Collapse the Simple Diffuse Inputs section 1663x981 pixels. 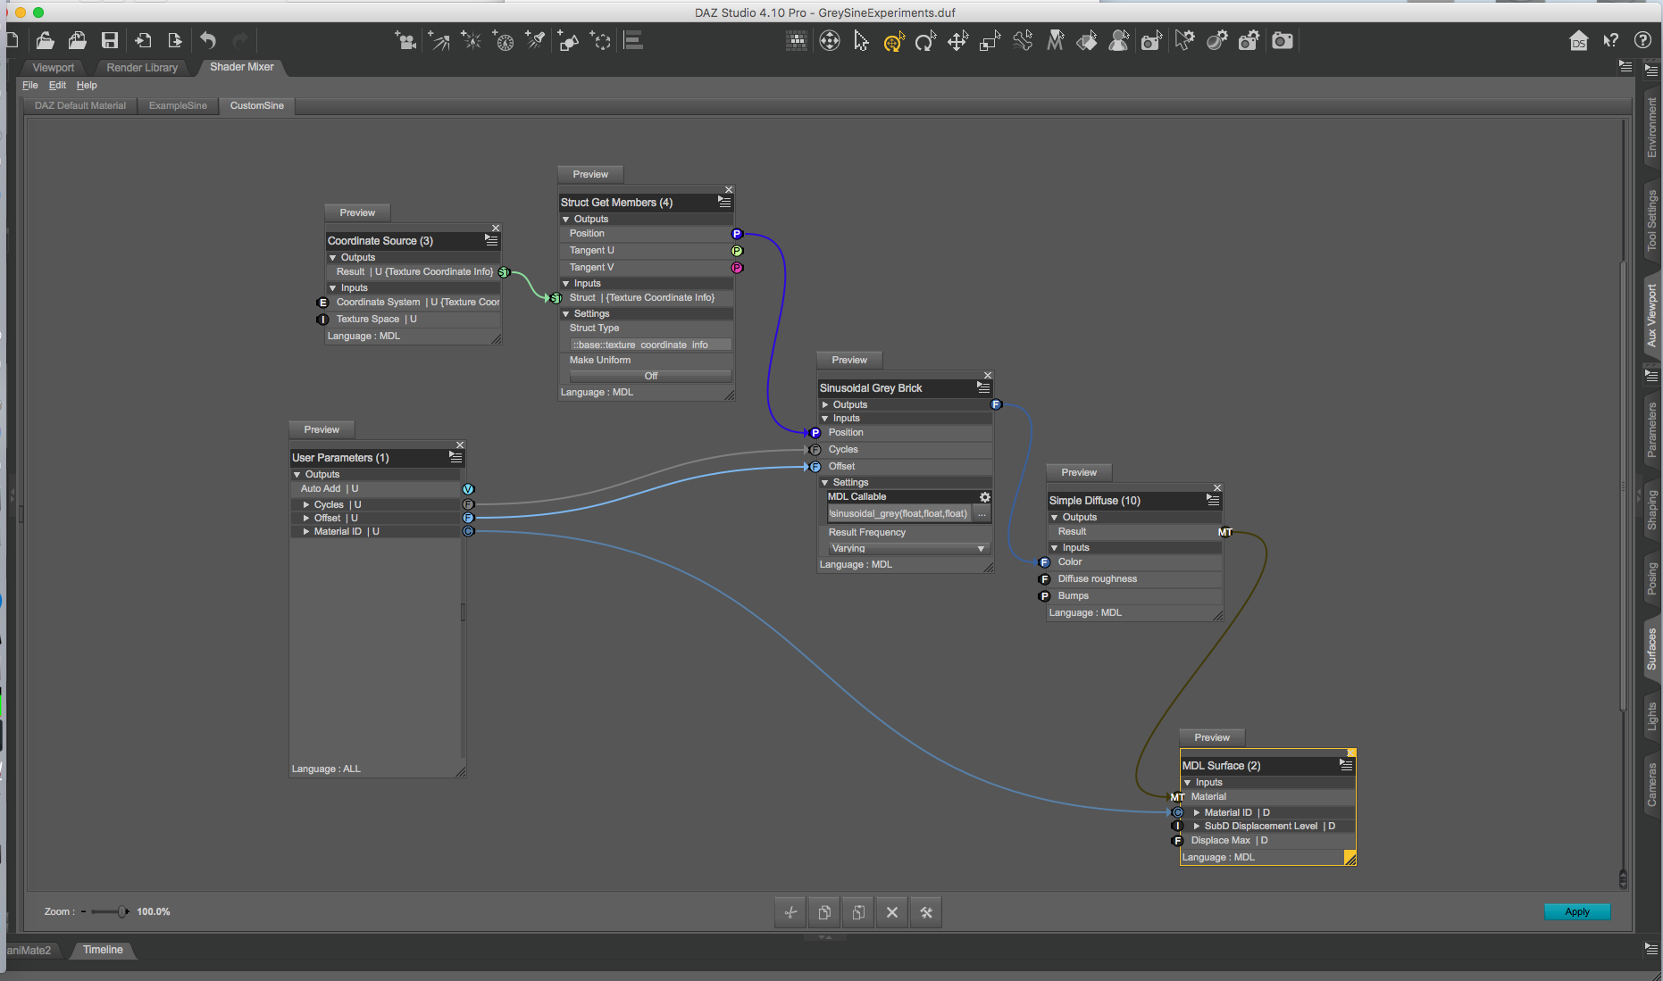click(x=1054, y=547)
